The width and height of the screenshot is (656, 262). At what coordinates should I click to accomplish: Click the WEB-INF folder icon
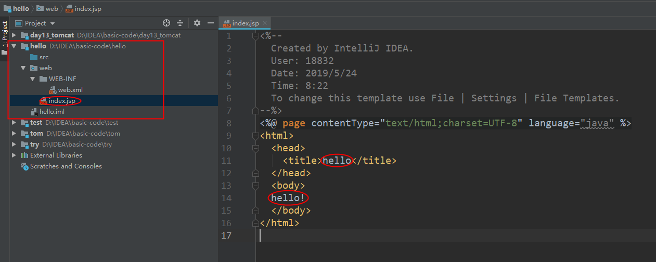pyautogui.click(x=43, y=79)
